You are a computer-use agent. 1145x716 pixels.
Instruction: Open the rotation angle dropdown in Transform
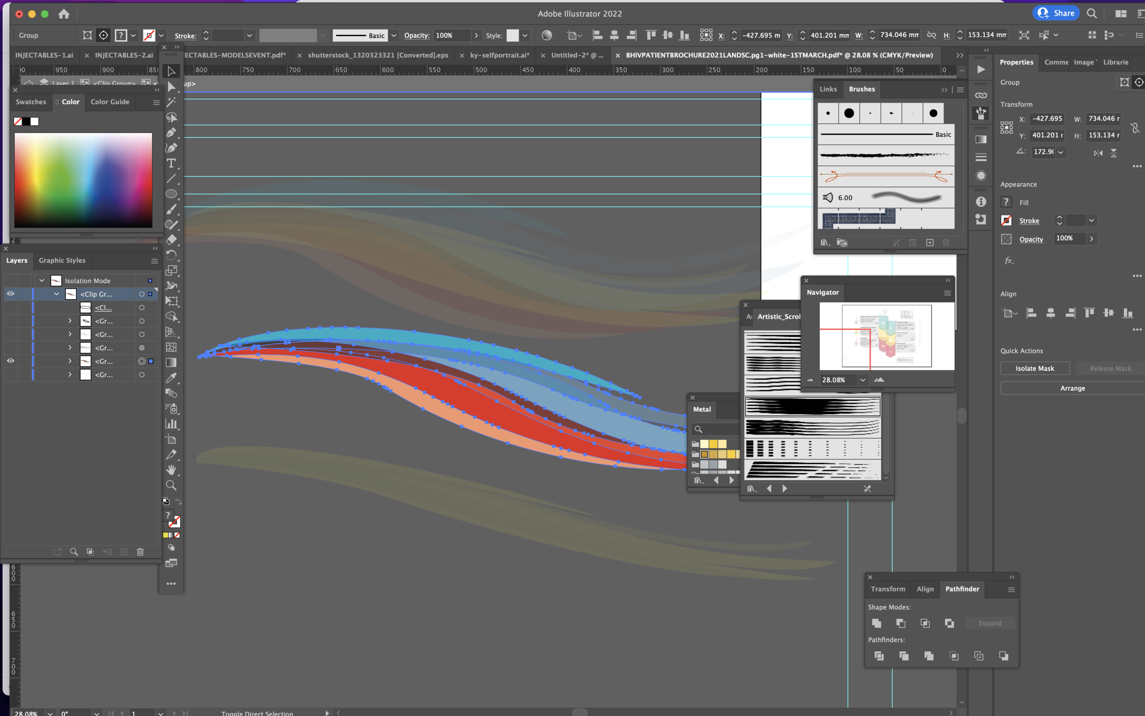pos(1061,152)
